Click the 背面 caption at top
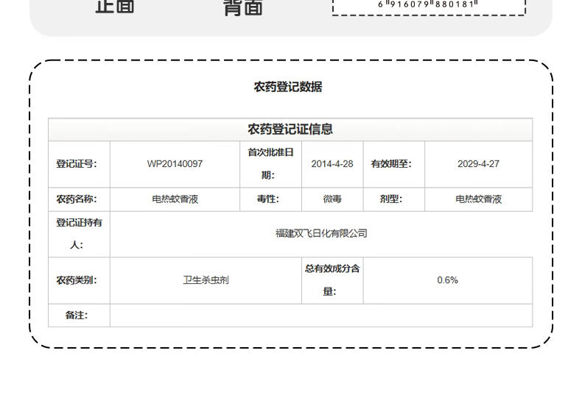Image resolution: width=582 pixels, height=395 pixels. 243,7
